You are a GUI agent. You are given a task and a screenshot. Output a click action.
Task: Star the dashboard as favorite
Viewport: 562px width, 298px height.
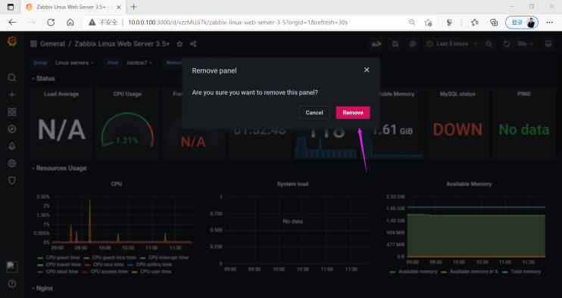click(180, 44)
